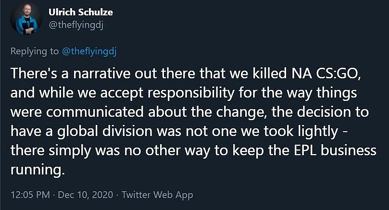Click the word 'accept' in the second line
The width and height of the screenshot is (389, 210).
[x=122, y=94]
